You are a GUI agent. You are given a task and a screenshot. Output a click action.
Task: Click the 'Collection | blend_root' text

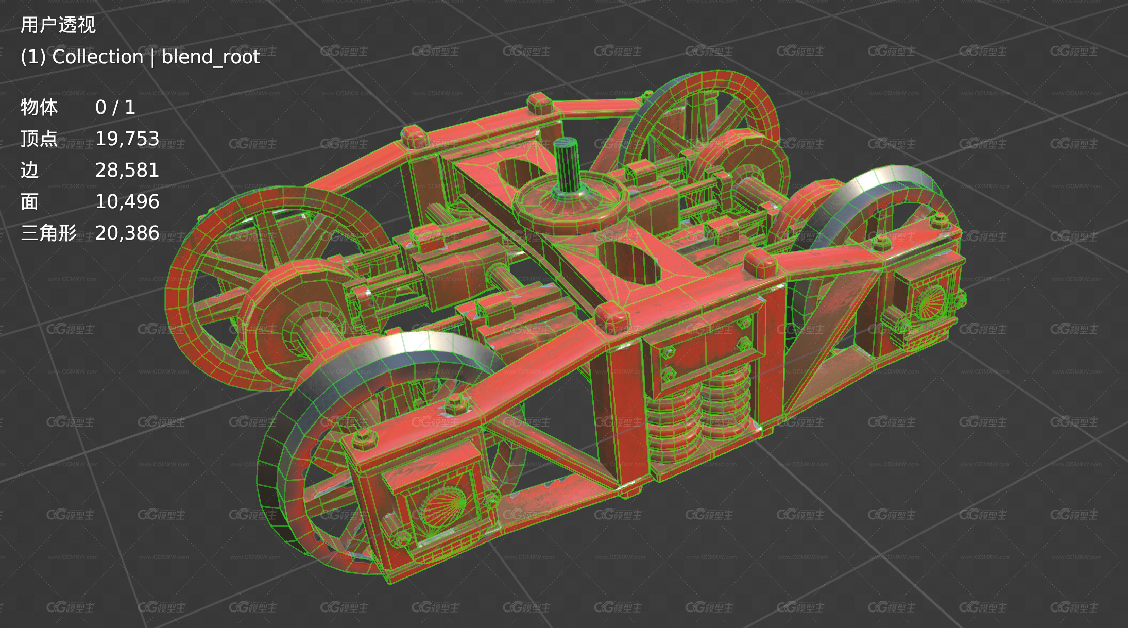[x=156, y=57]
